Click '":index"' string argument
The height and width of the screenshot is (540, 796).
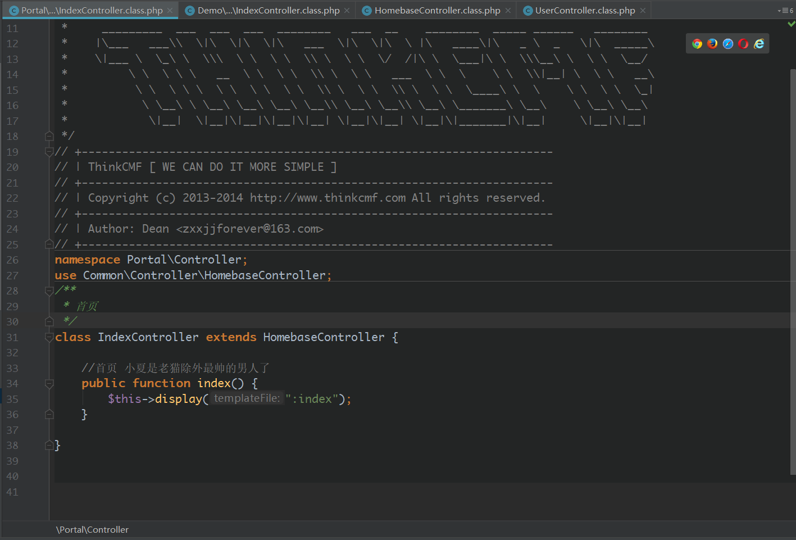click(x=312, y=399)
